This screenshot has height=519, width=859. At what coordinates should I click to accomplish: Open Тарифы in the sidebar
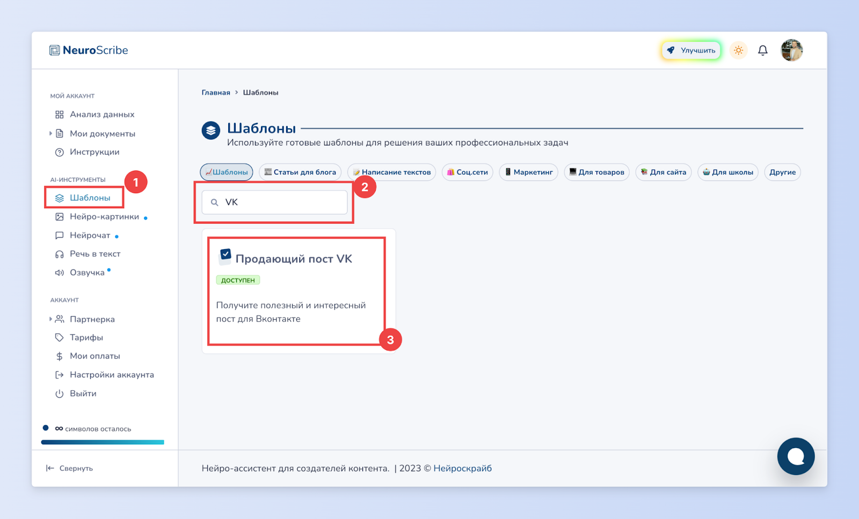tap(79, 338)
